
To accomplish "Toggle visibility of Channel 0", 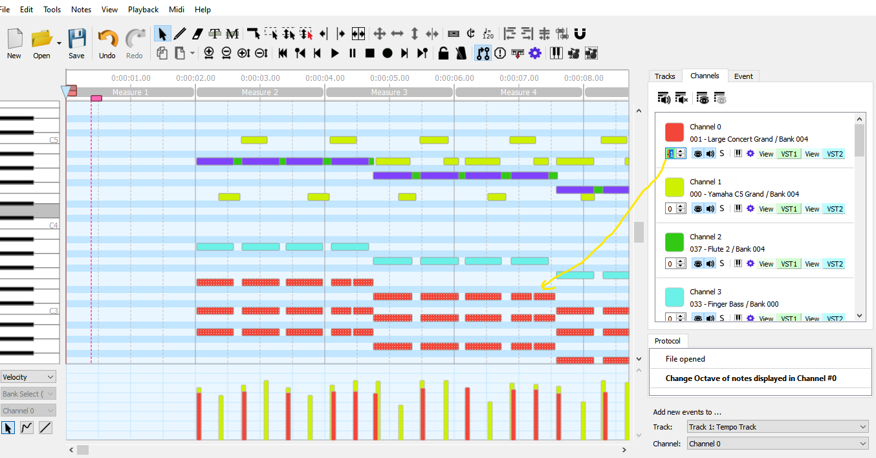I will coord(698,154).
